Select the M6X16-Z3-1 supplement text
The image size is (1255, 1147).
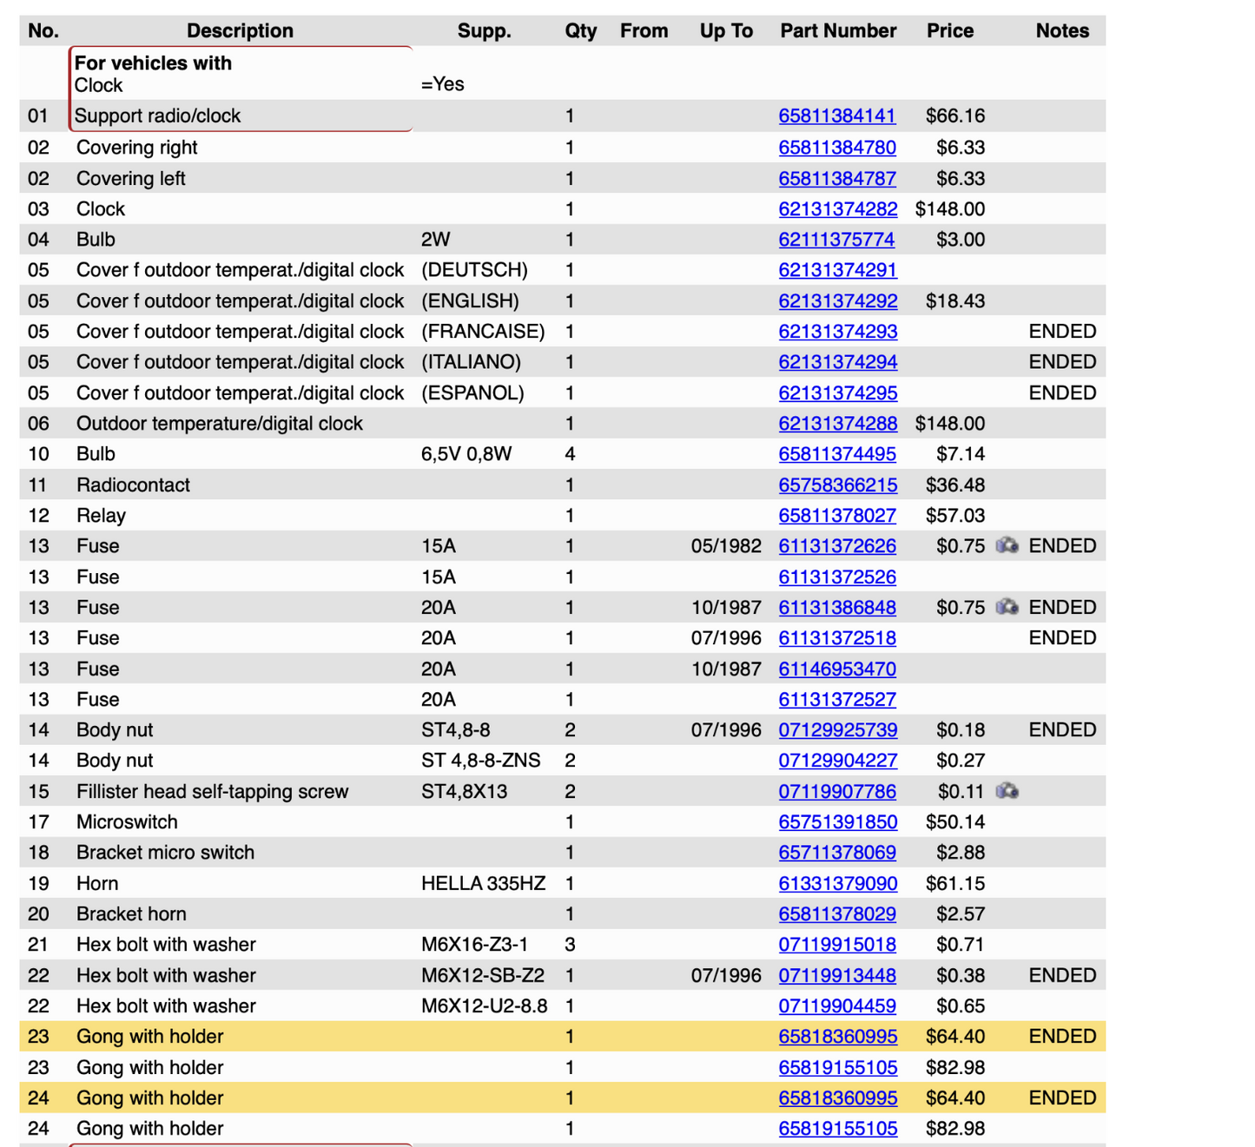click(x=474, y=945)
